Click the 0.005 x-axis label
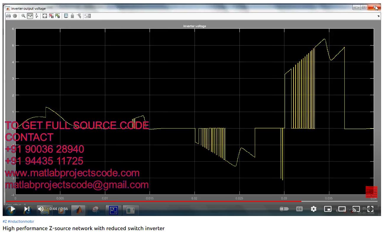Screen dimensions: 384x234 60,199
